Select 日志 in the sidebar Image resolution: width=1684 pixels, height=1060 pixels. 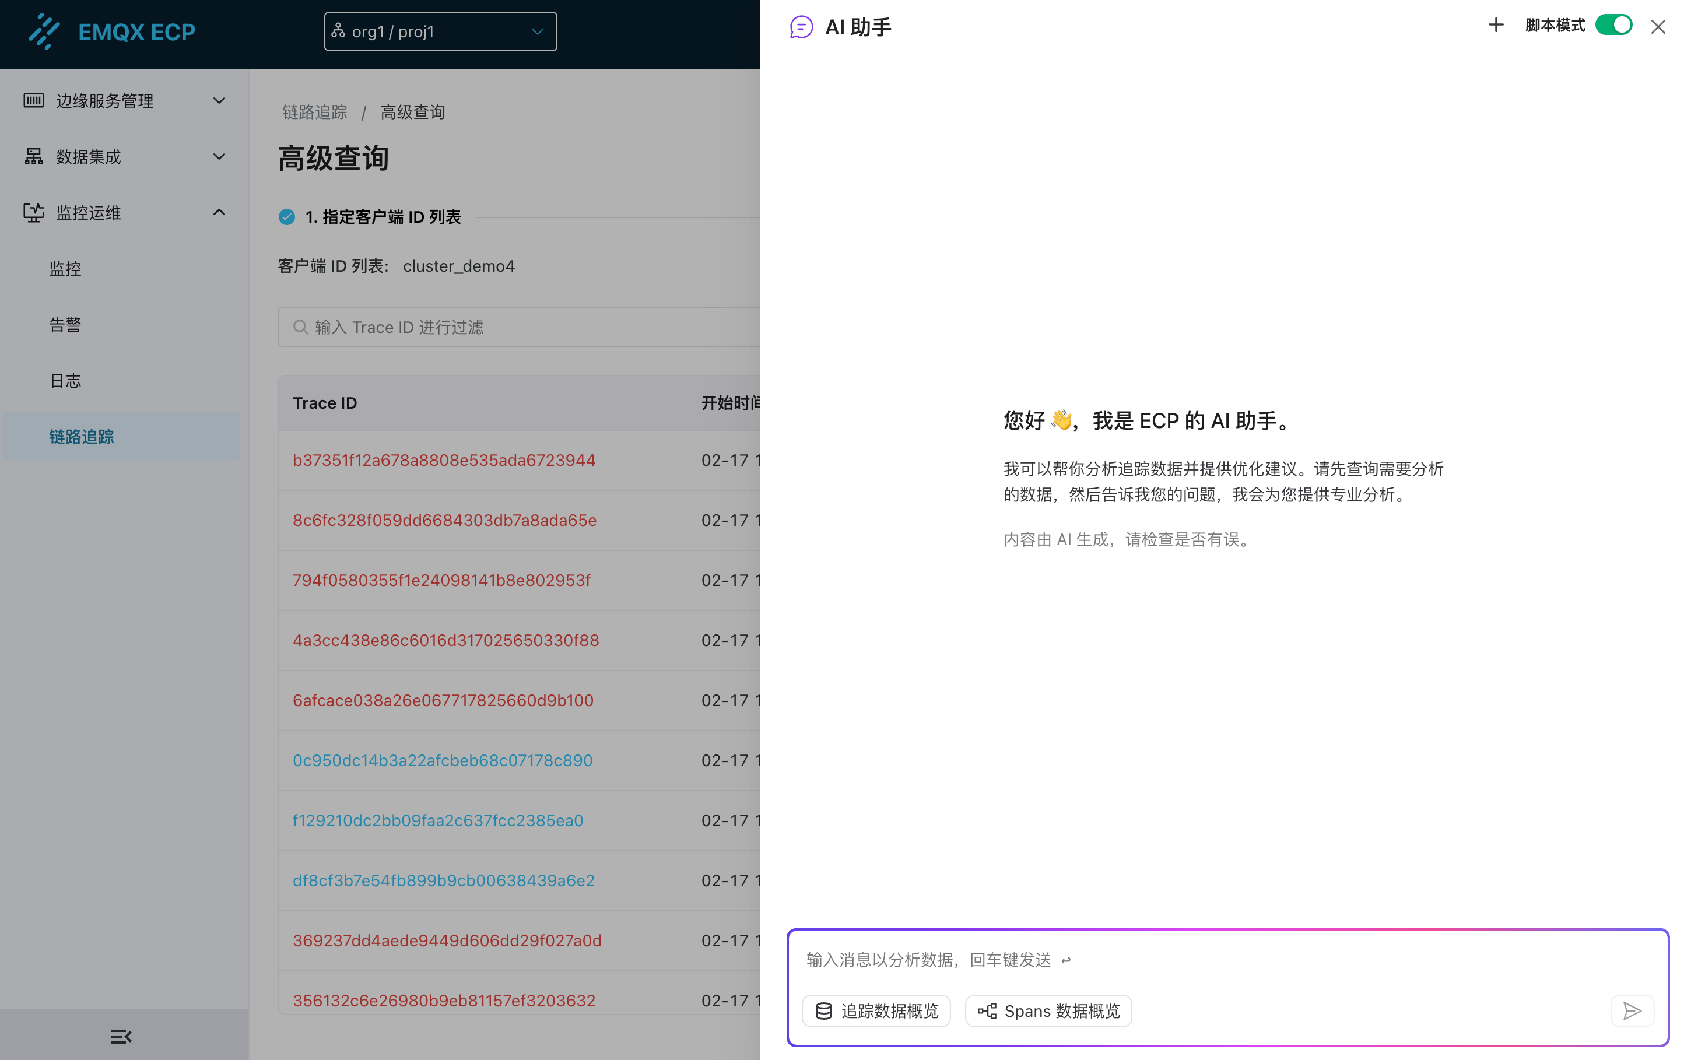tap(65, 380)
